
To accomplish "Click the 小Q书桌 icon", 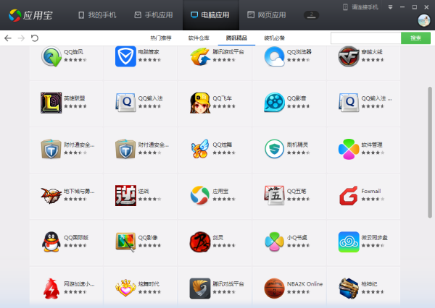I will 274,242.
